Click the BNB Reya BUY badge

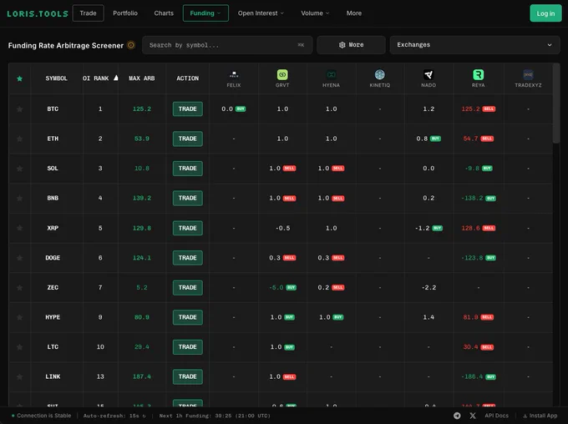point(490,199)
